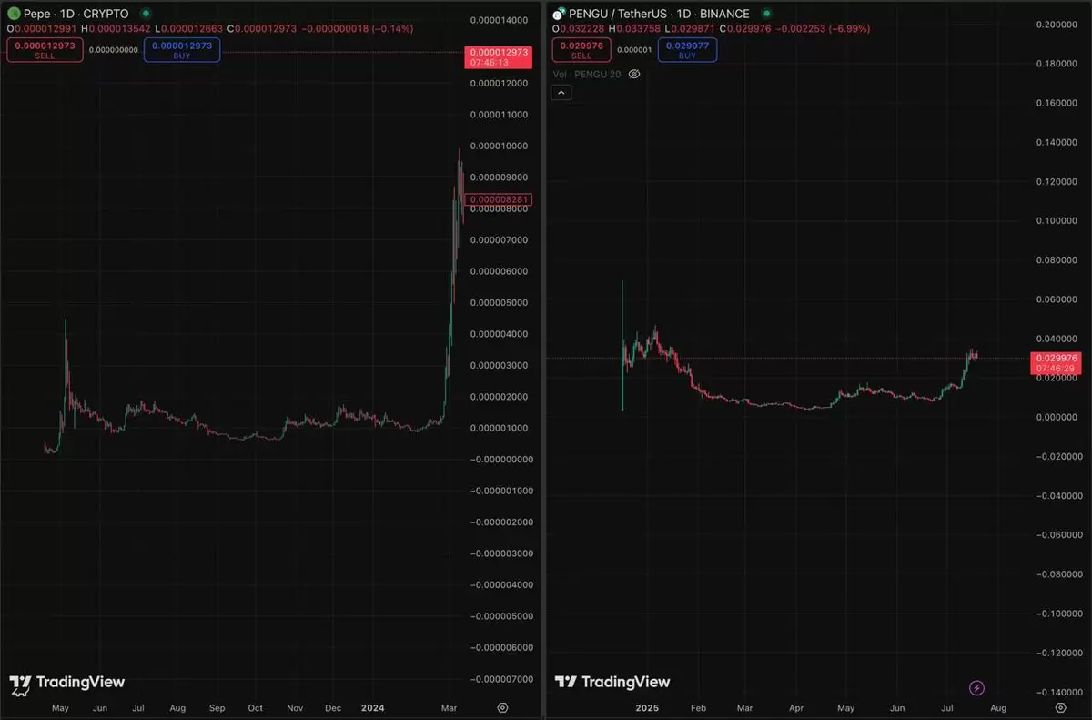Click the May label on Pepe time axis

pos(60,707)
